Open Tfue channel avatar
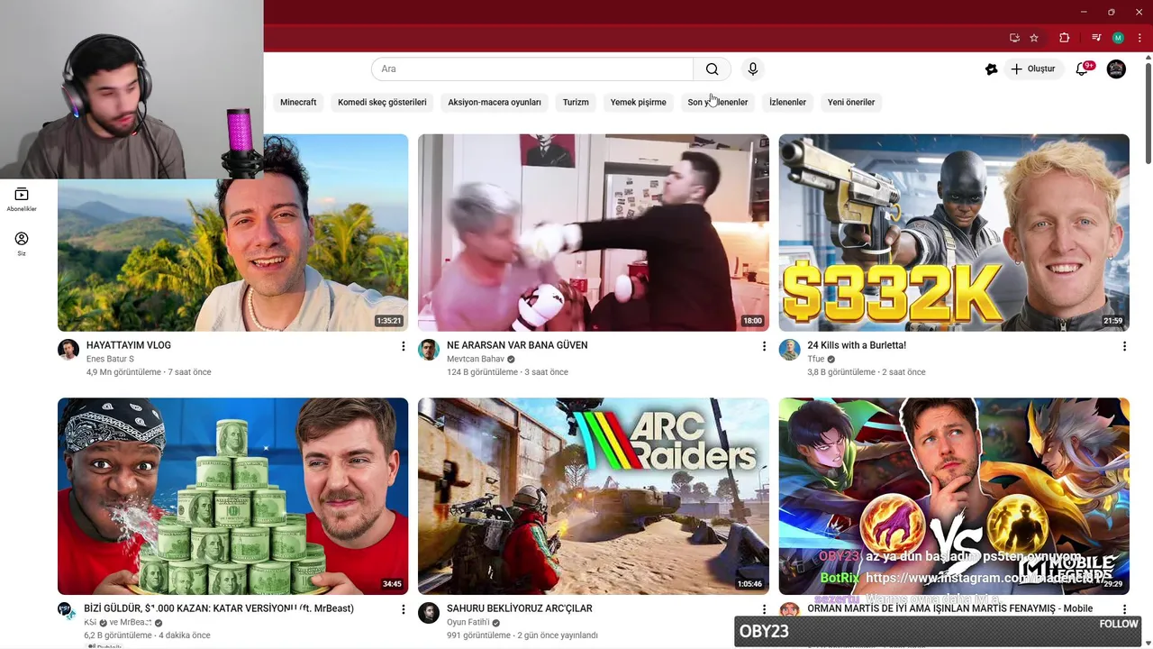Screen dimensions: 1153x649 pos(790,350)
